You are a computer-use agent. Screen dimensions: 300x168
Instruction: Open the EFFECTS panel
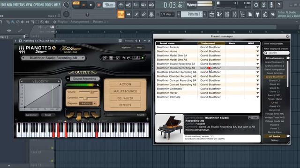[125, 105]
